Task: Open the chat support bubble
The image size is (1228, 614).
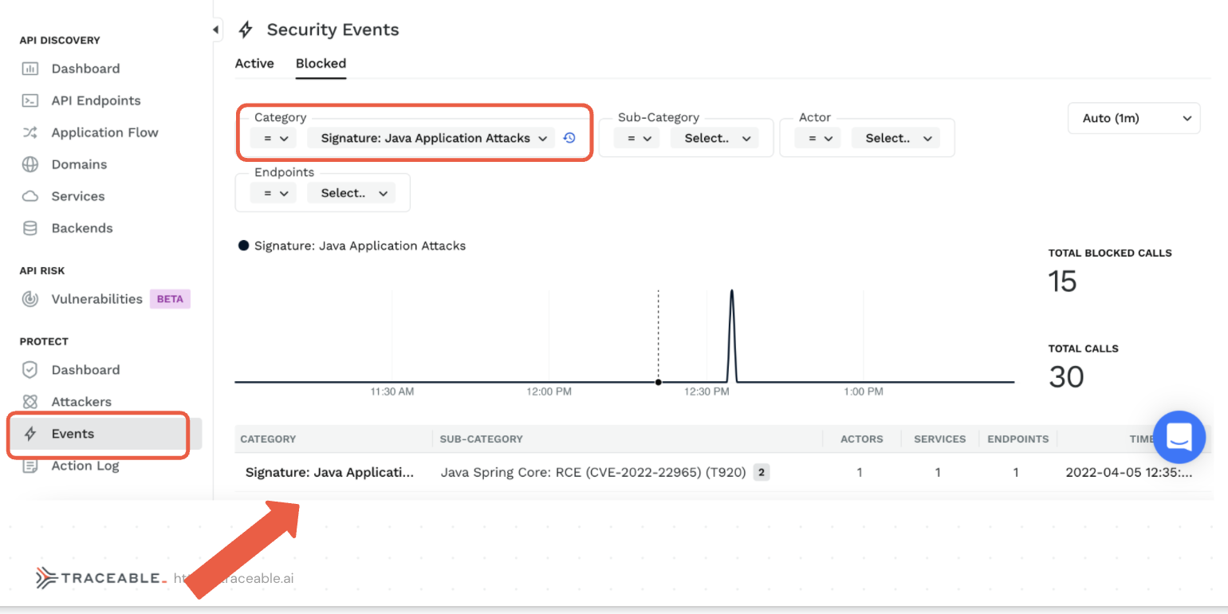Action: tap(1179, 437)
